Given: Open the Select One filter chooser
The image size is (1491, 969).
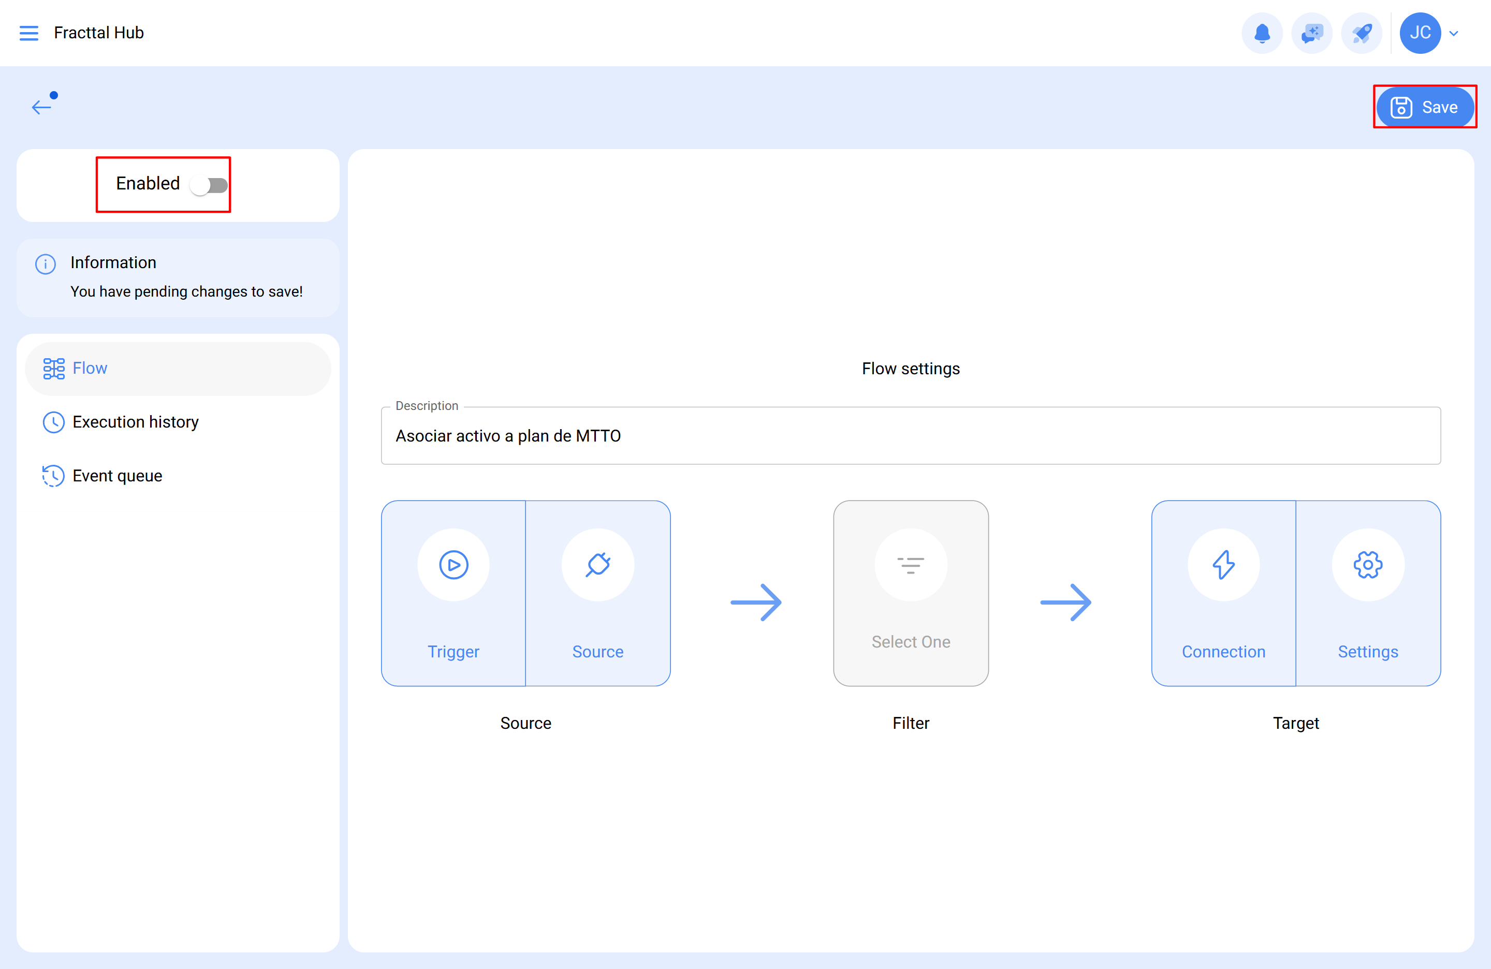Looking at the screenshot, I should pos(910,592).
